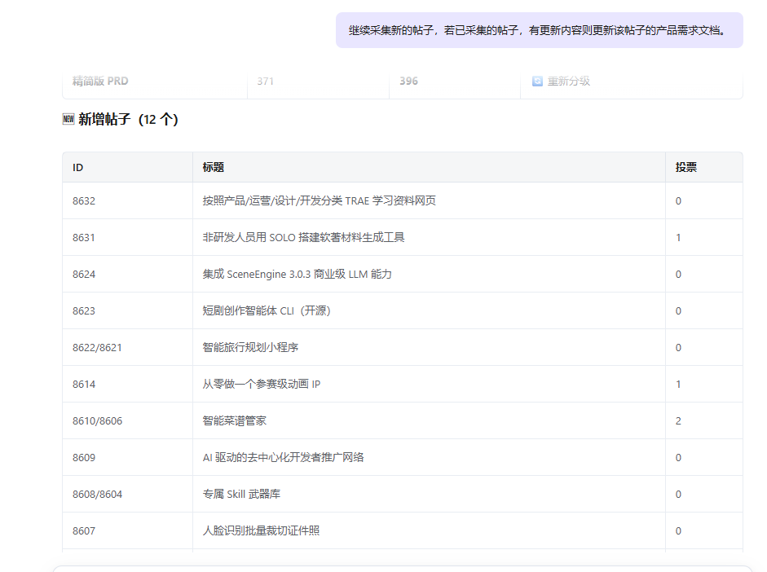The image size is (767, 572).
Task: Select the row titled 非研发人员用 SOLO 搭建软著材料生成工具
Action: [303, 238]
